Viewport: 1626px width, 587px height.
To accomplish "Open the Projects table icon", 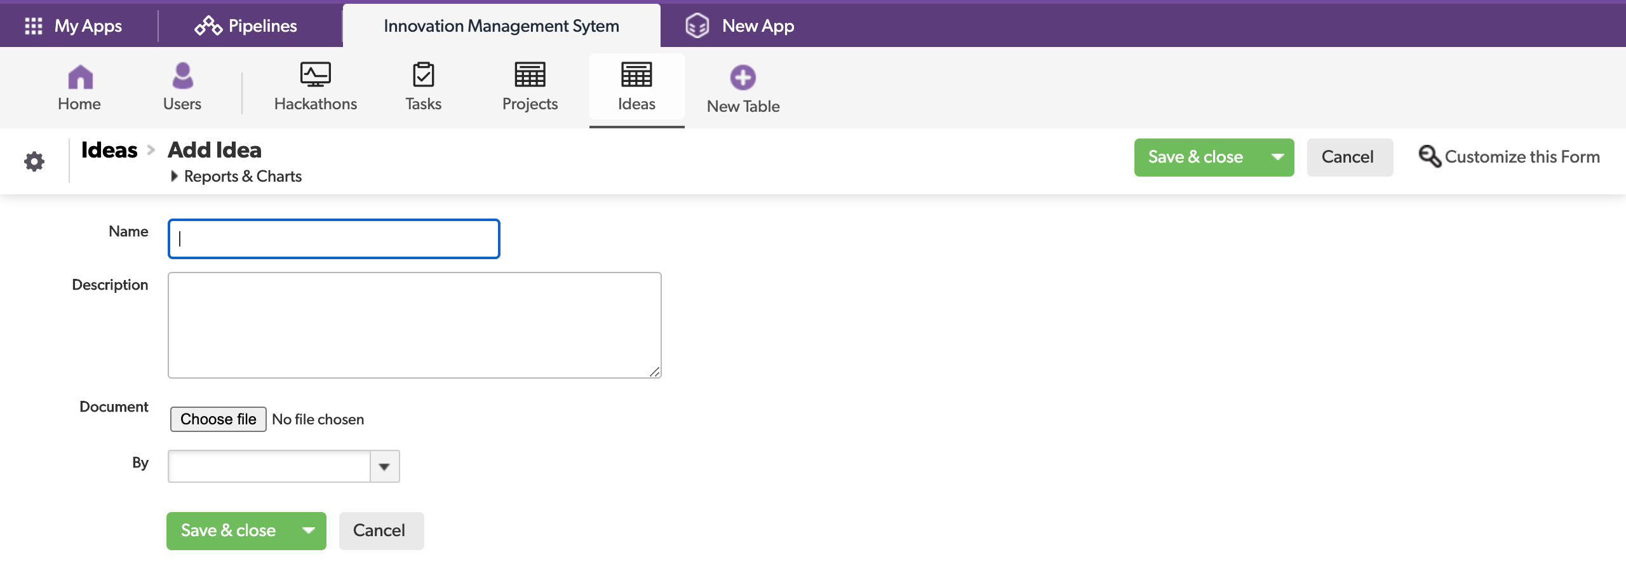I will [530, 74].
